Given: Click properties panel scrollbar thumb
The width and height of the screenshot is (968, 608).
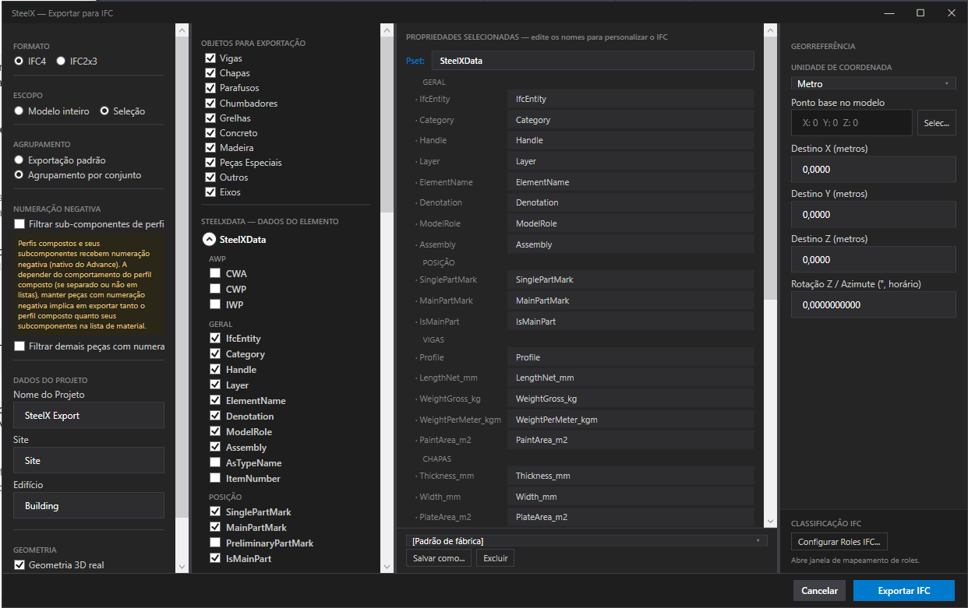Looking at the screenshot, I should [770, 168].
